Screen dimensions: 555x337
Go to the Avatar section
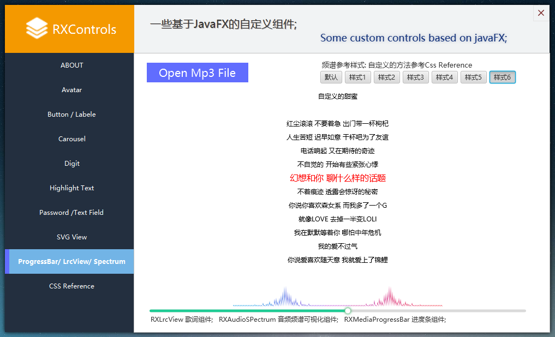(x=71, y=90)
